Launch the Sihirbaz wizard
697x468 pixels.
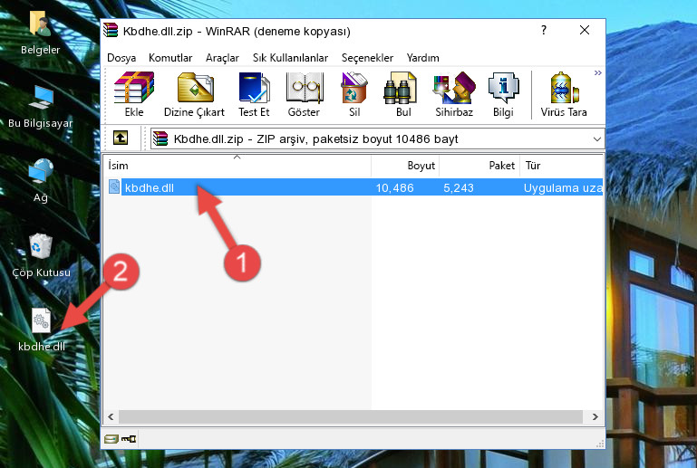click(454, 94)
